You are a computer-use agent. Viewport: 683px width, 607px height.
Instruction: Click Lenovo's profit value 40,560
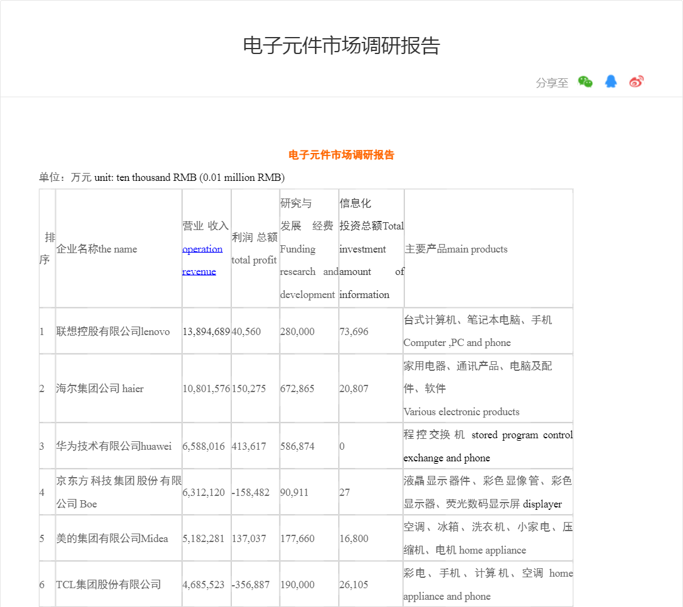click(246, 331)
